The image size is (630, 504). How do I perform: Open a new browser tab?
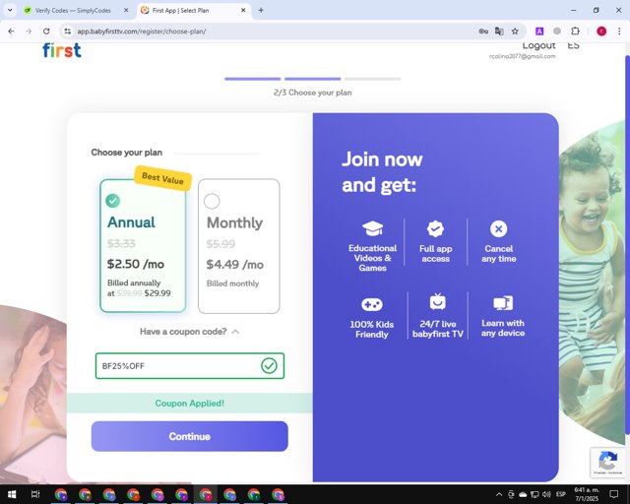point(261,11)
